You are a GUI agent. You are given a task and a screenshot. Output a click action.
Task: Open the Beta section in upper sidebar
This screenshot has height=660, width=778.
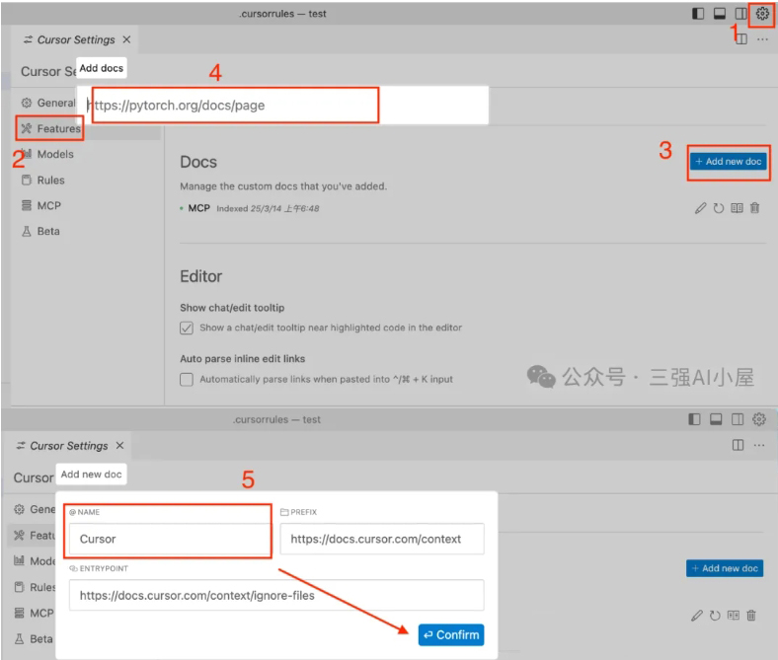coord(47,231)
